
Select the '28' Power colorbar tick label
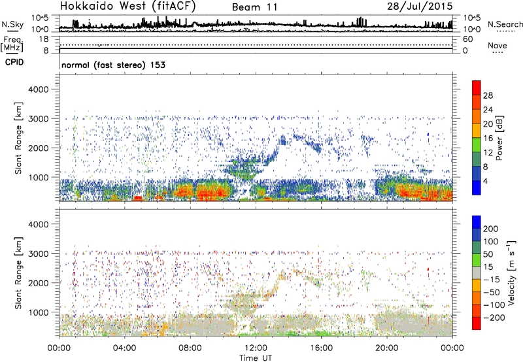point(488,95)
